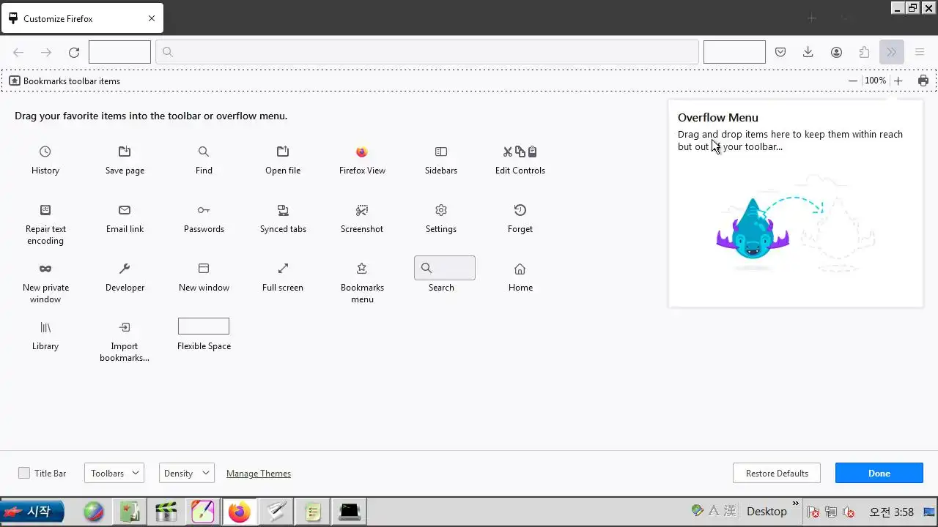Open the hamburger application menu
The height and width of the screenshot is (527, 938).
point(920,52)
